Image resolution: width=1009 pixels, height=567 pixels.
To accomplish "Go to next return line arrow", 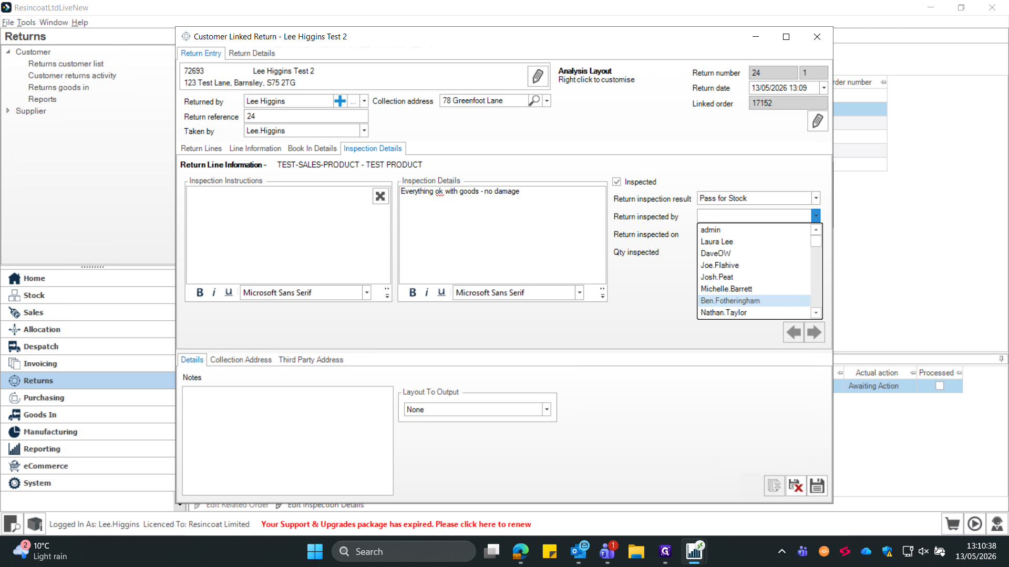I will click(814, 332).
